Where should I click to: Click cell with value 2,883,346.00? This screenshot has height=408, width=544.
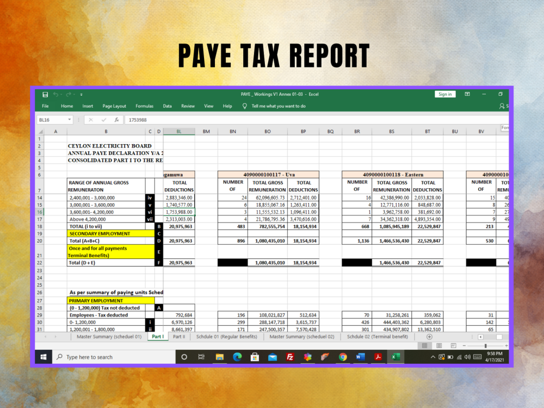(179, 198)
